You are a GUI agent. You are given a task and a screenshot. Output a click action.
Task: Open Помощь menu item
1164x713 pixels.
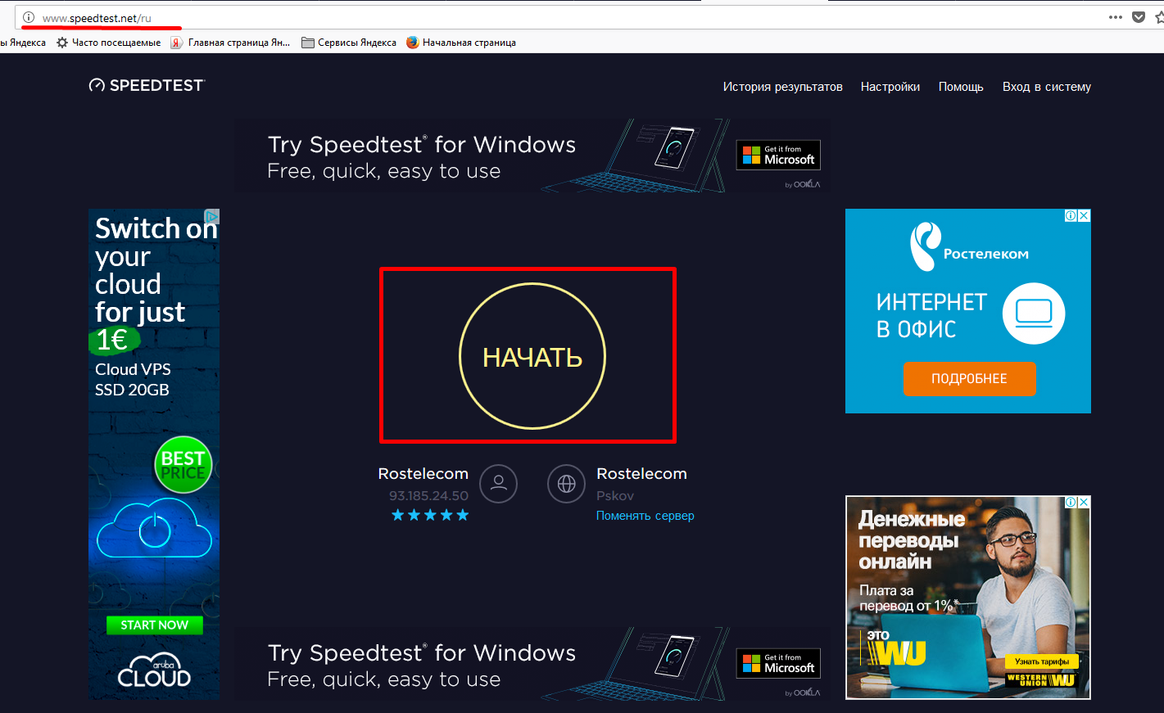(961, 87)
